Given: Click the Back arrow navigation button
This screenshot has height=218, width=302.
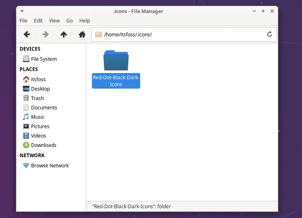Looking at the screenshot, I should coord(27,35).
